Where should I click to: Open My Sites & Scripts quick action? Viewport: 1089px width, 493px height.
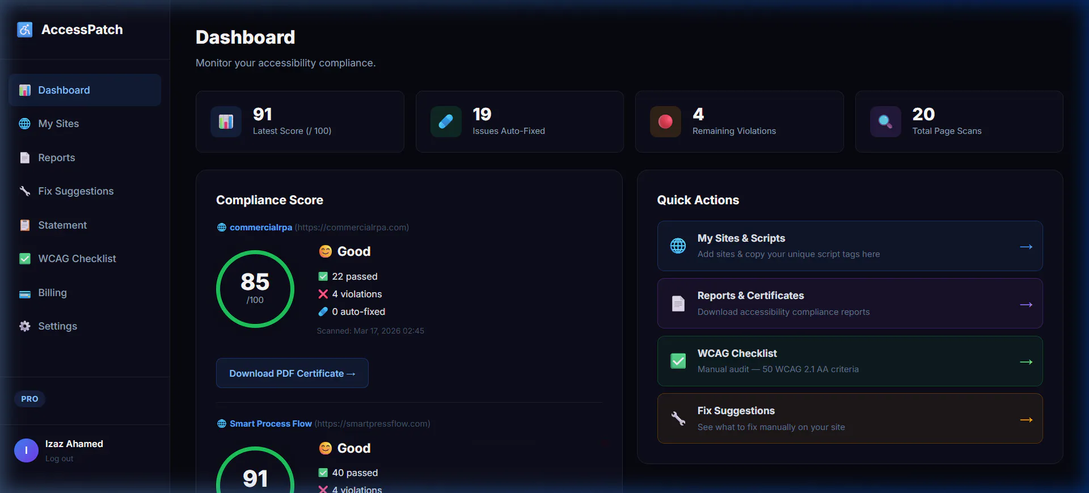point(850,246)
